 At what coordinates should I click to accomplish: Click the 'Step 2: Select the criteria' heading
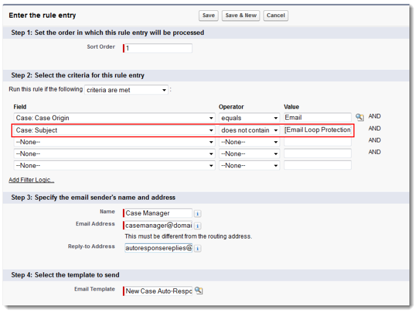[x=78, y=75]
